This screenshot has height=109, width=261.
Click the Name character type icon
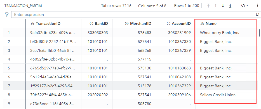[202, 24]
